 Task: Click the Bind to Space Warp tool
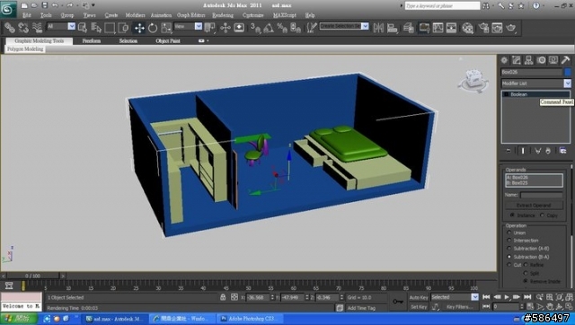[37, 28]
